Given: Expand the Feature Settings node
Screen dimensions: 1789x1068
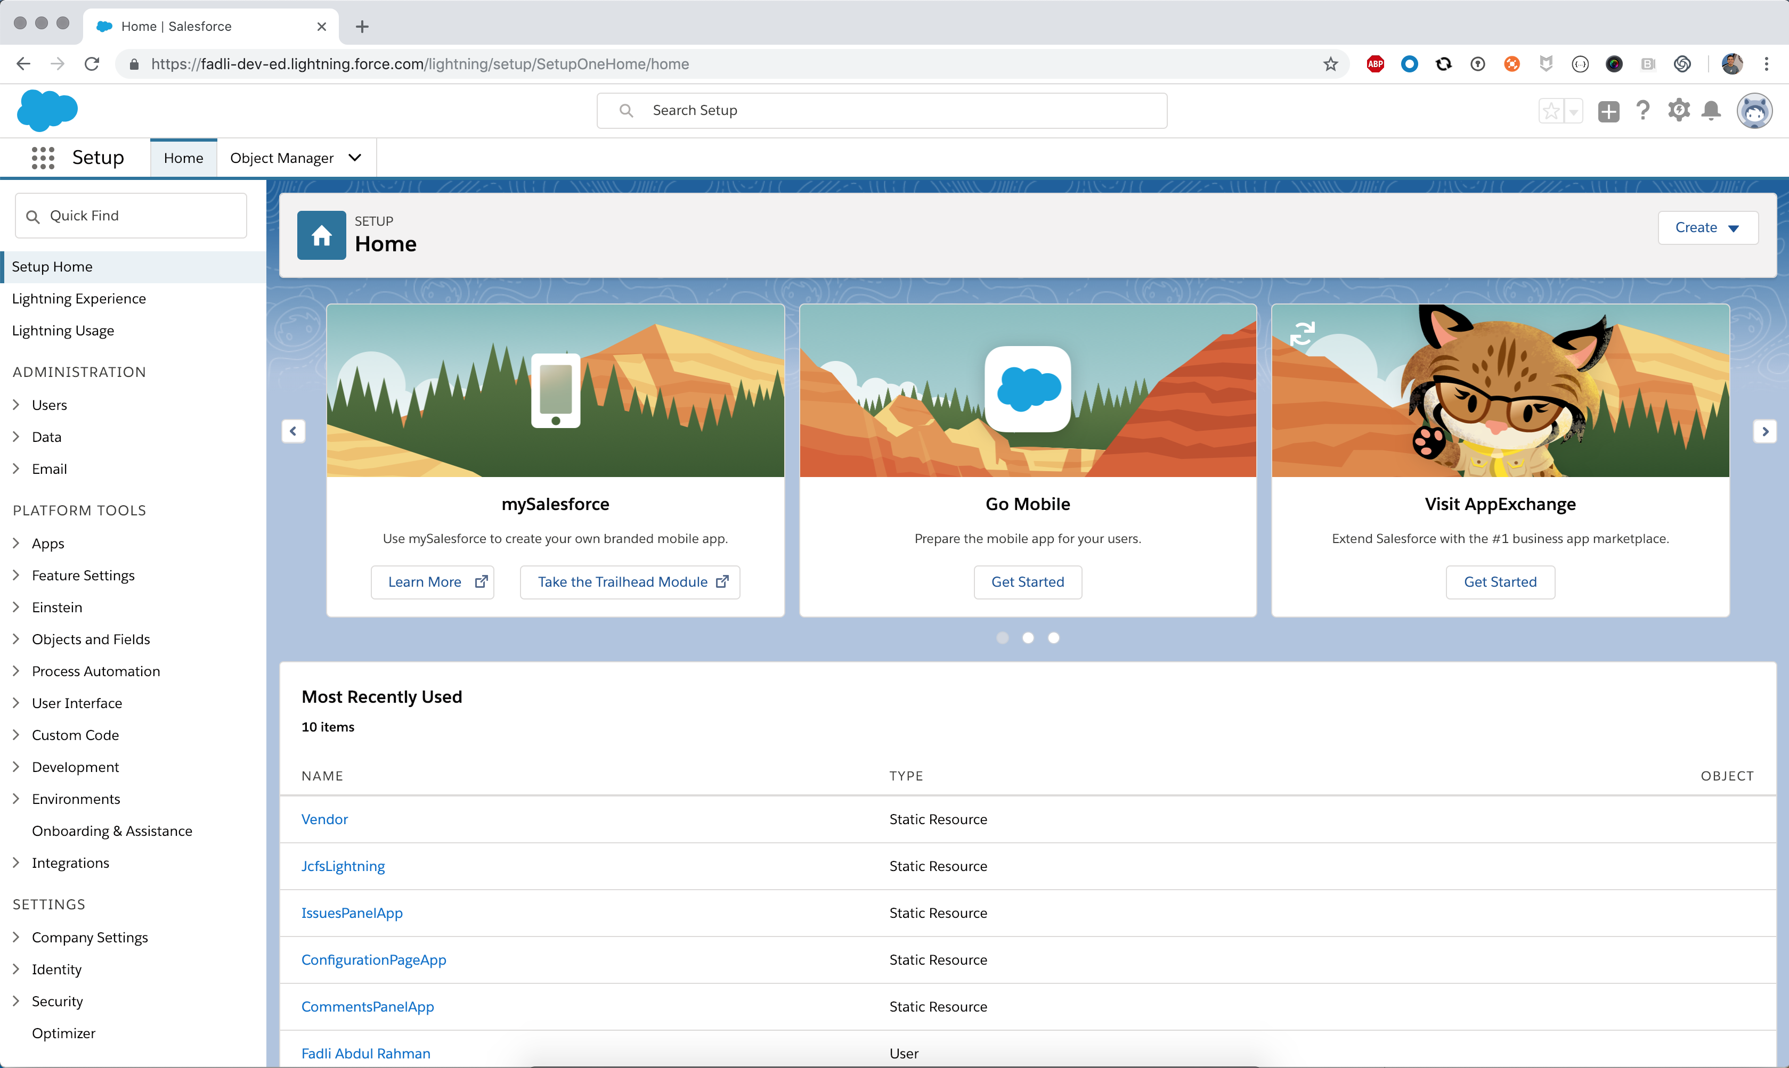Looking at the screenshot, I should click(x=17, y=575).
